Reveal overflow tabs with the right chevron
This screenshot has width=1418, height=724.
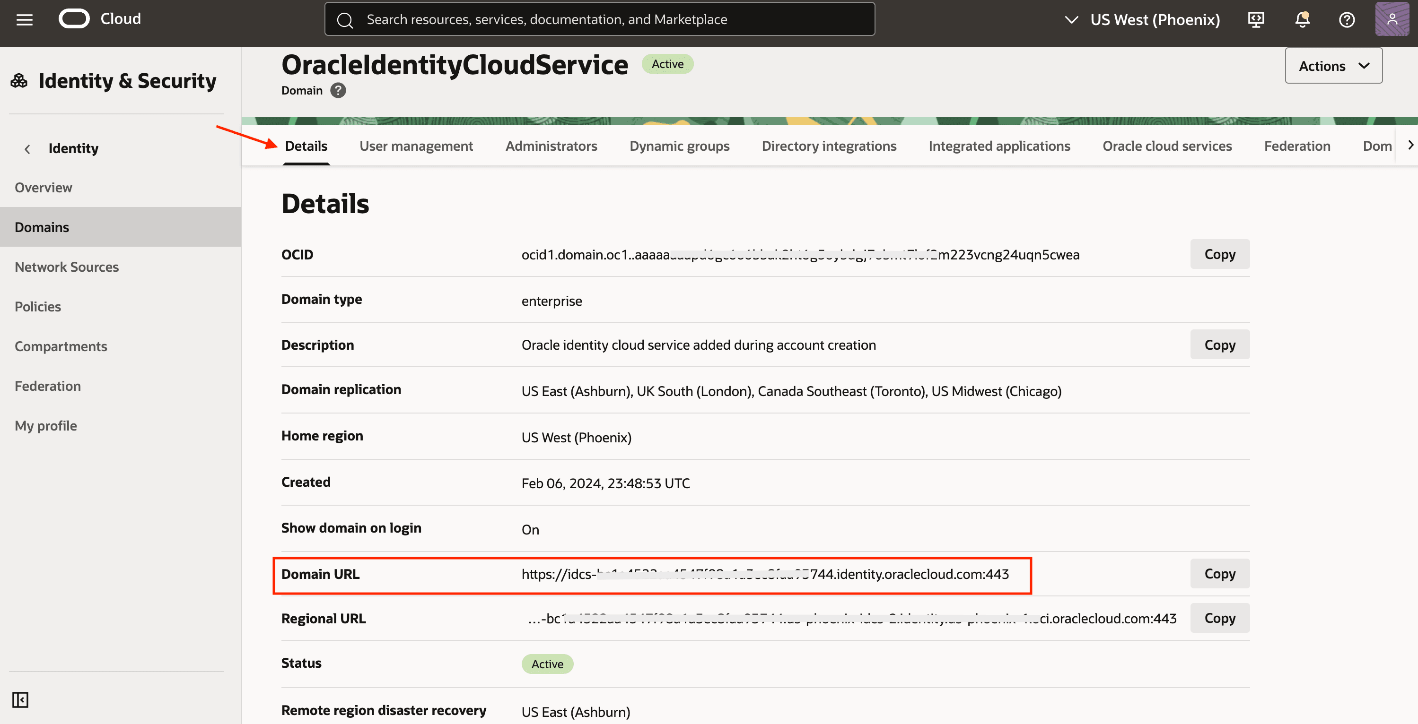(x=1410, y=145)
